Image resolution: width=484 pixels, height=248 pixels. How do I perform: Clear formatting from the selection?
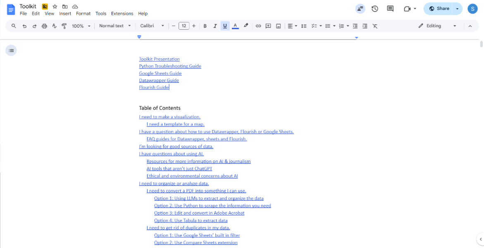pos(375,26)
